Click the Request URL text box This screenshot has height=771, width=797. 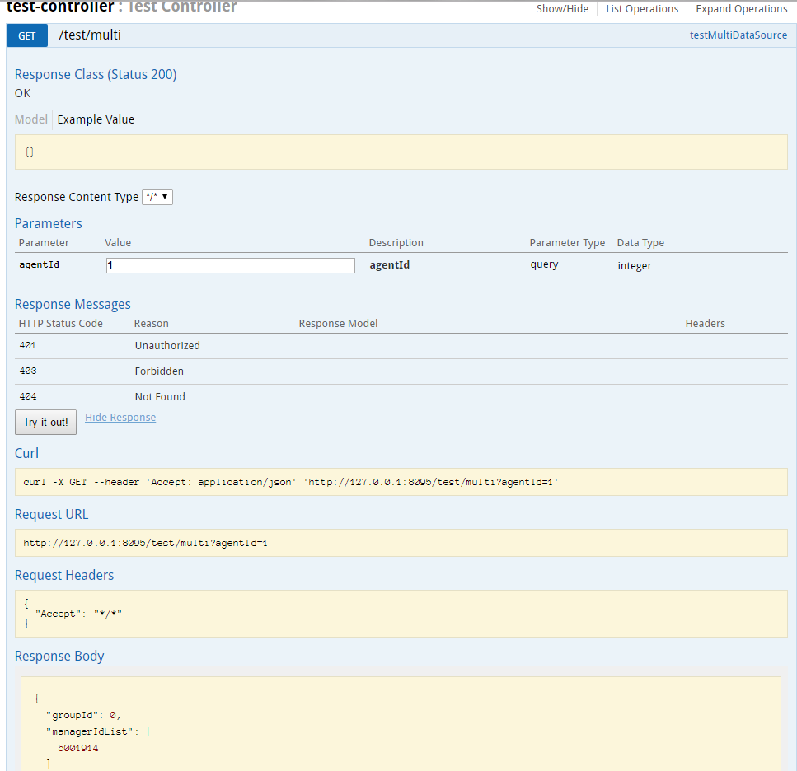click(401, 543)
